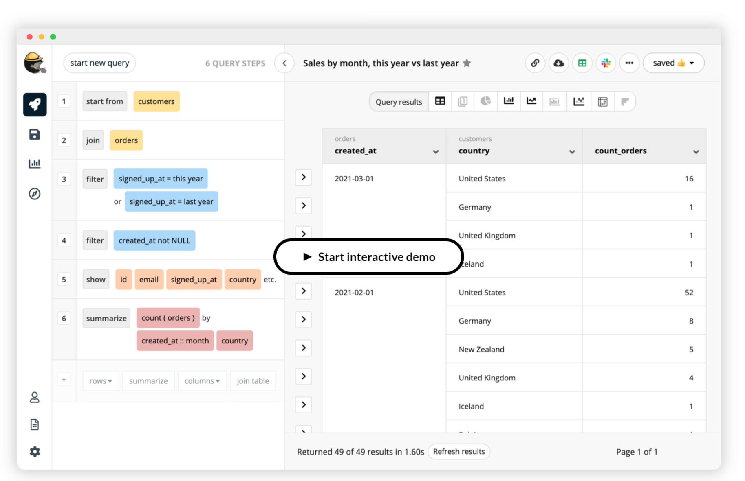Open the rows dropdown in add-step bar
Image resolution: width=745 pixels, height=481 pixels.
(101, 381)
